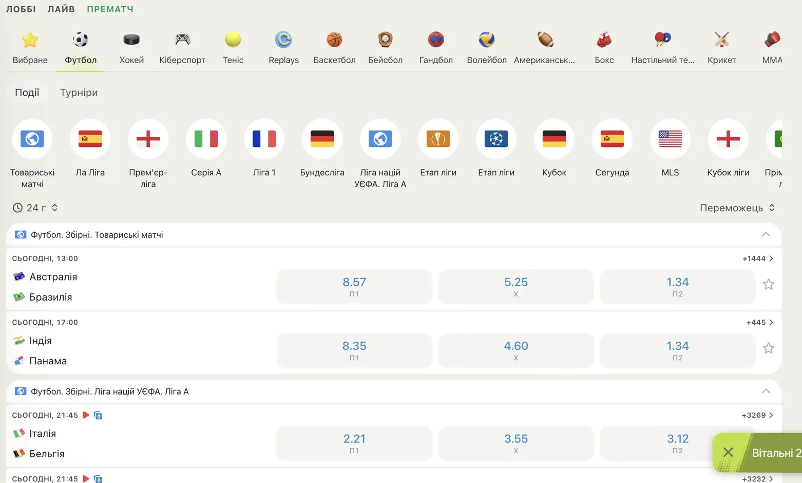Select the Кіберспорт gamepad icon
802x483 pixels.
(x=182, y=40)
